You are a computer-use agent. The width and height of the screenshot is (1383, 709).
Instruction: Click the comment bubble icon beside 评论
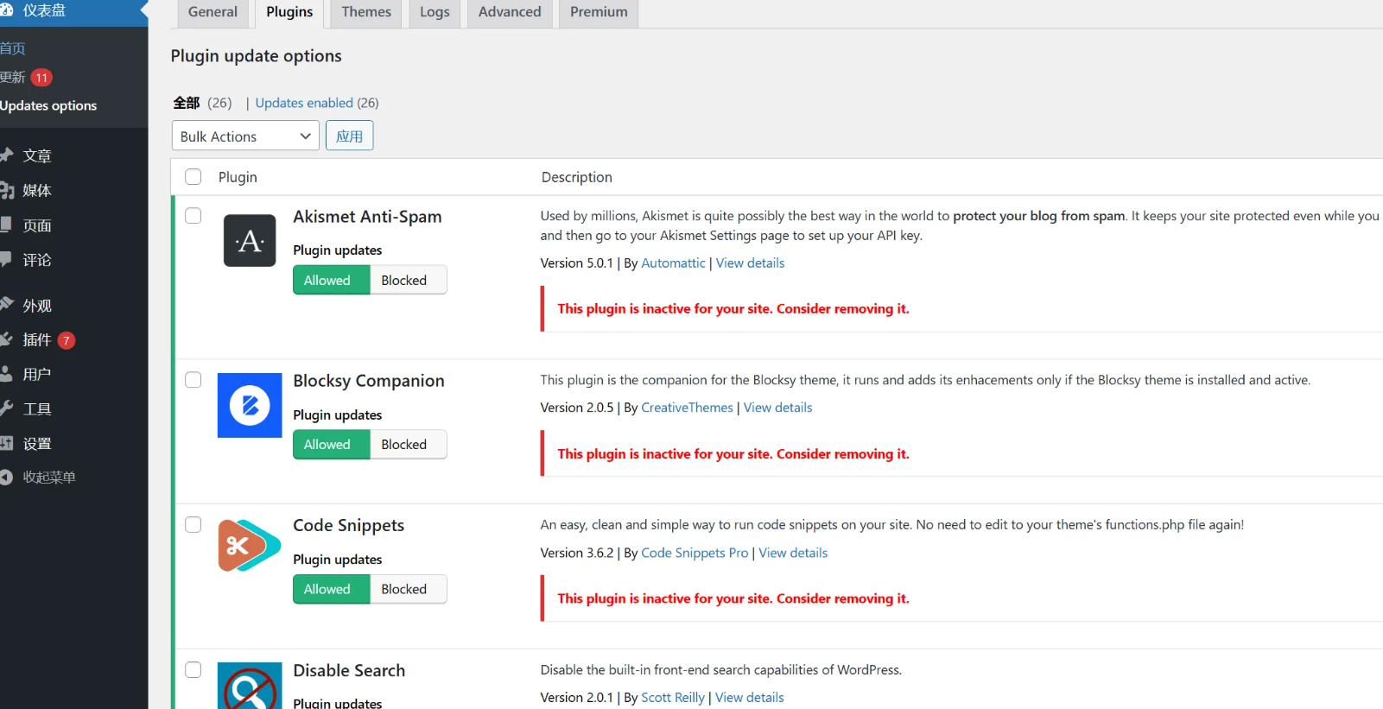(x=6, y=259)
